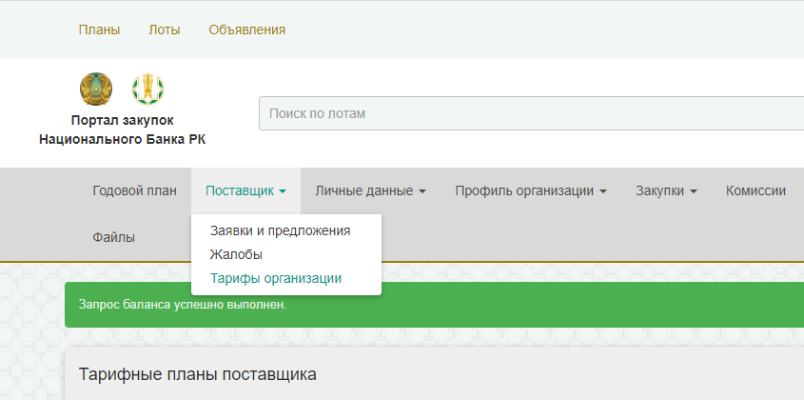This screenshot has height=400, width=804.
Task: Open the Комиссии section
Action: tap(755, 190)
